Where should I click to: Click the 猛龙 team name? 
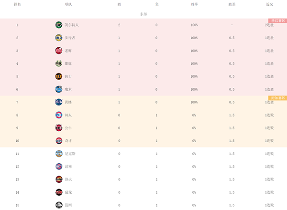coord(68,192)
